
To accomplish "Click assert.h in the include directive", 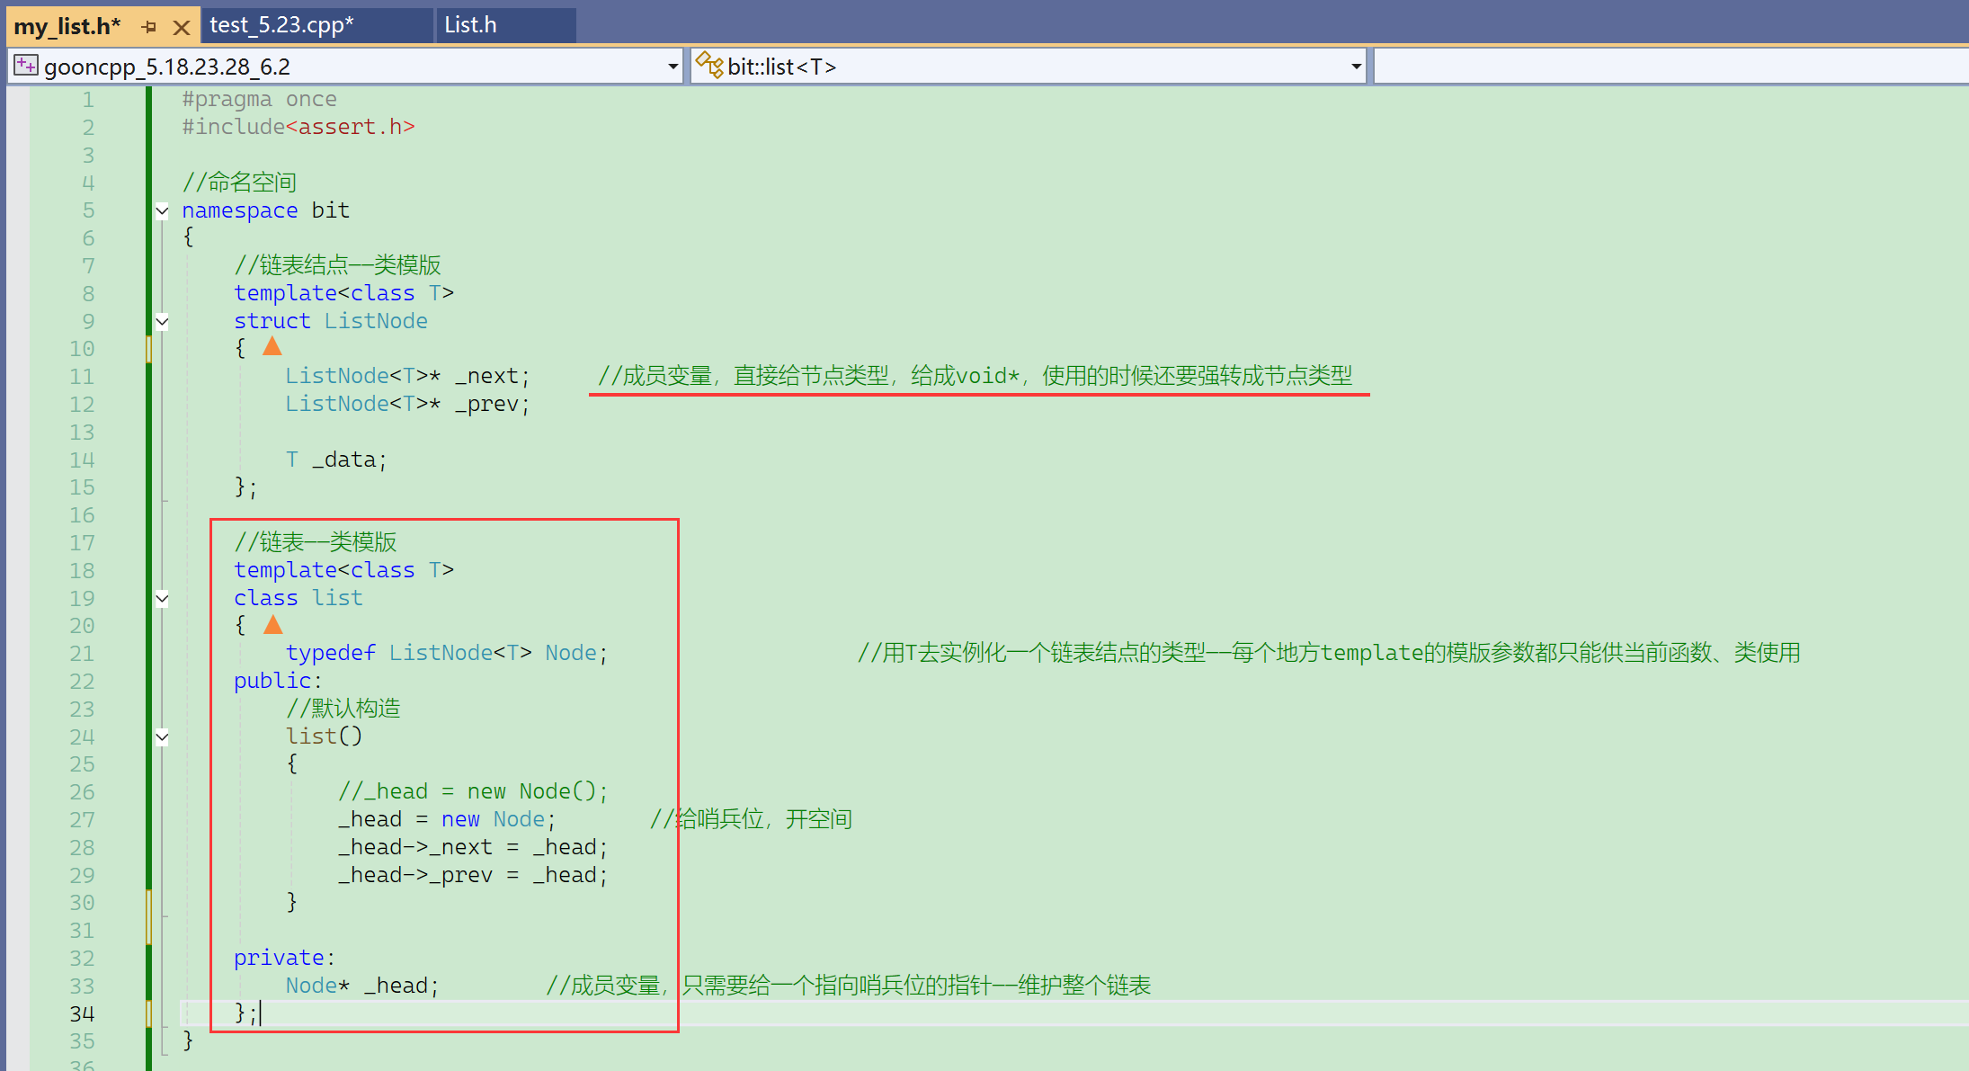I will pyautogui.click(x=350, y=127).
